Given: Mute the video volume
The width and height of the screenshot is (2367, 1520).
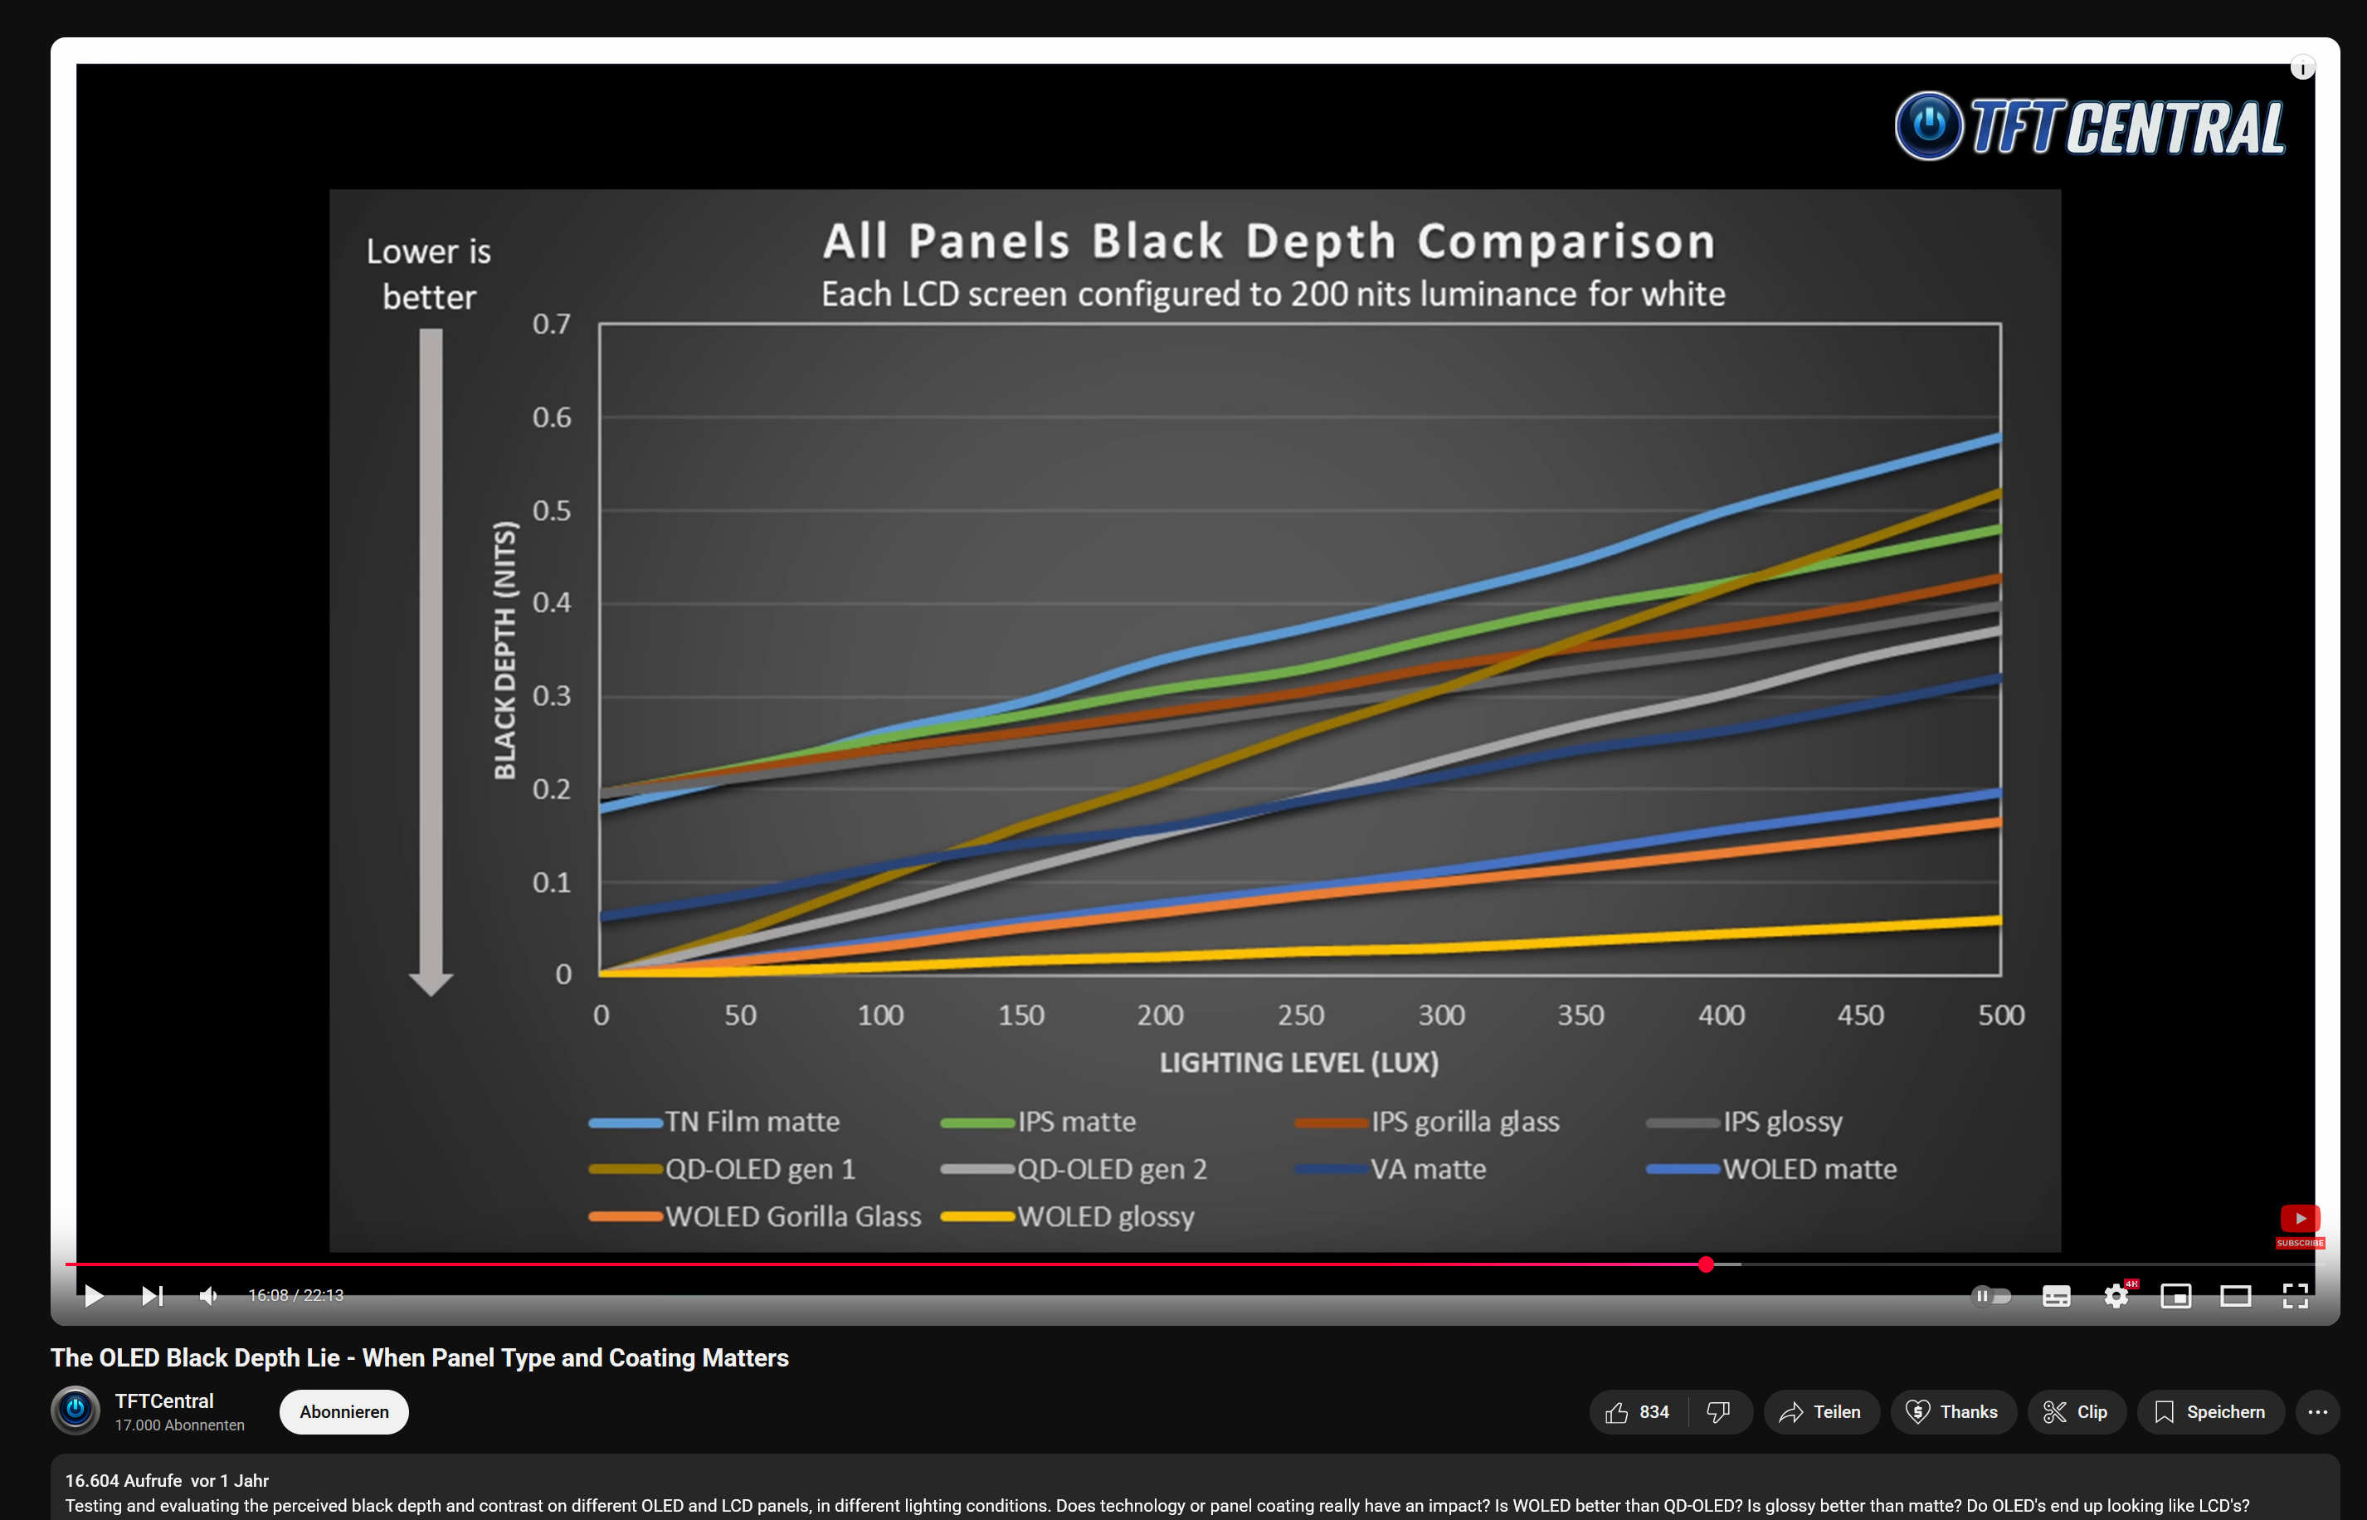Looking at the screenshot, I should (x=208, y=1295).
